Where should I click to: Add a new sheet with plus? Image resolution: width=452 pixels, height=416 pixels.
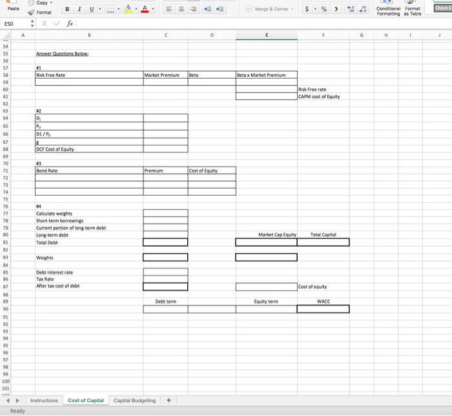pos(169,400)
